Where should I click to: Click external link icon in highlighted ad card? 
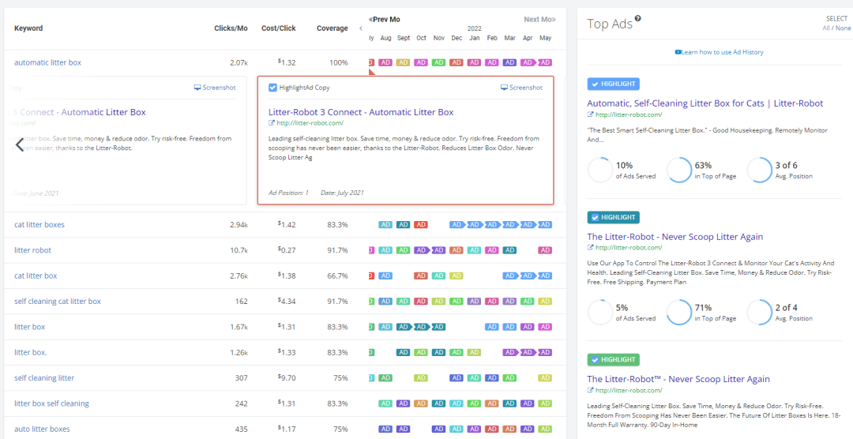click(272, 123)
